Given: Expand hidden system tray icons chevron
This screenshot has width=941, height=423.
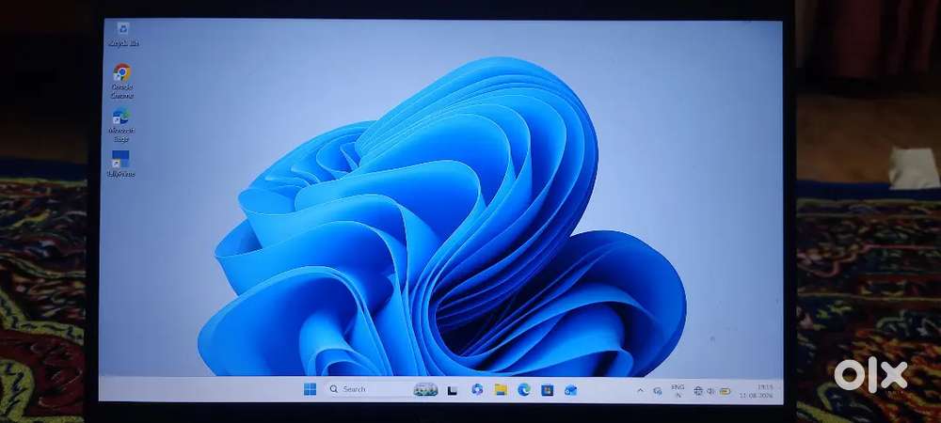Looking at the screenshot, I should click(x=640, y=391).
